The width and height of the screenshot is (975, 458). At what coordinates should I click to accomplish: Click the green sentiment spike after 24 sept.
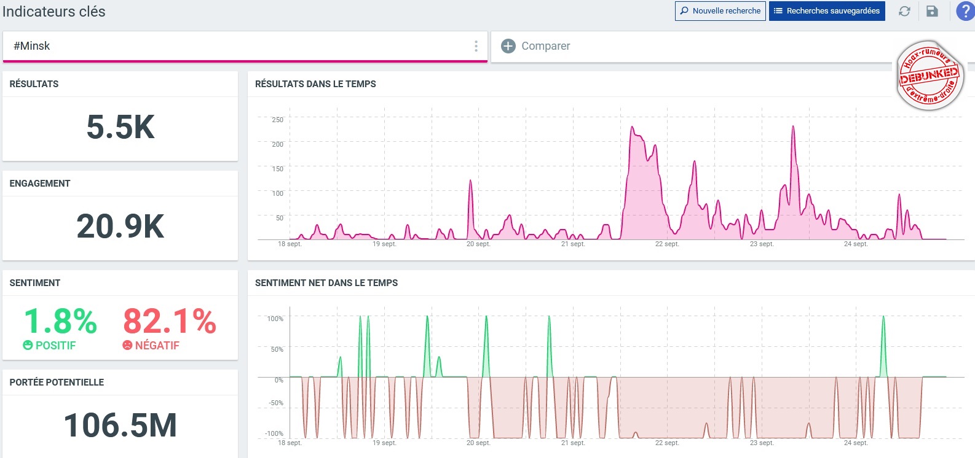click(883, 317)
